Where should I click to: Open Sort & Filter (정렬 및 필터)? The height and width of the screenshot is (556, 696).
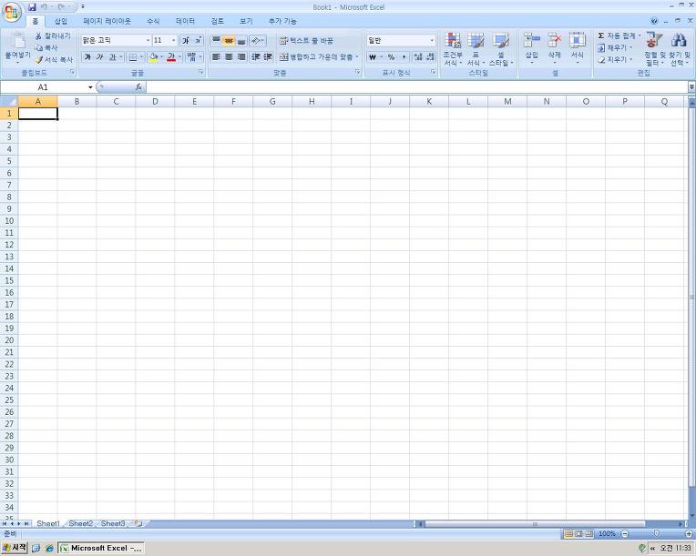coord(655,49)
